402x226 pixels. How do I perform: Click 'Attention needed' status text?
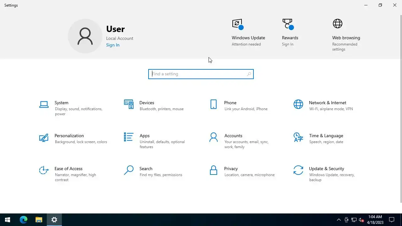point(246,44)
